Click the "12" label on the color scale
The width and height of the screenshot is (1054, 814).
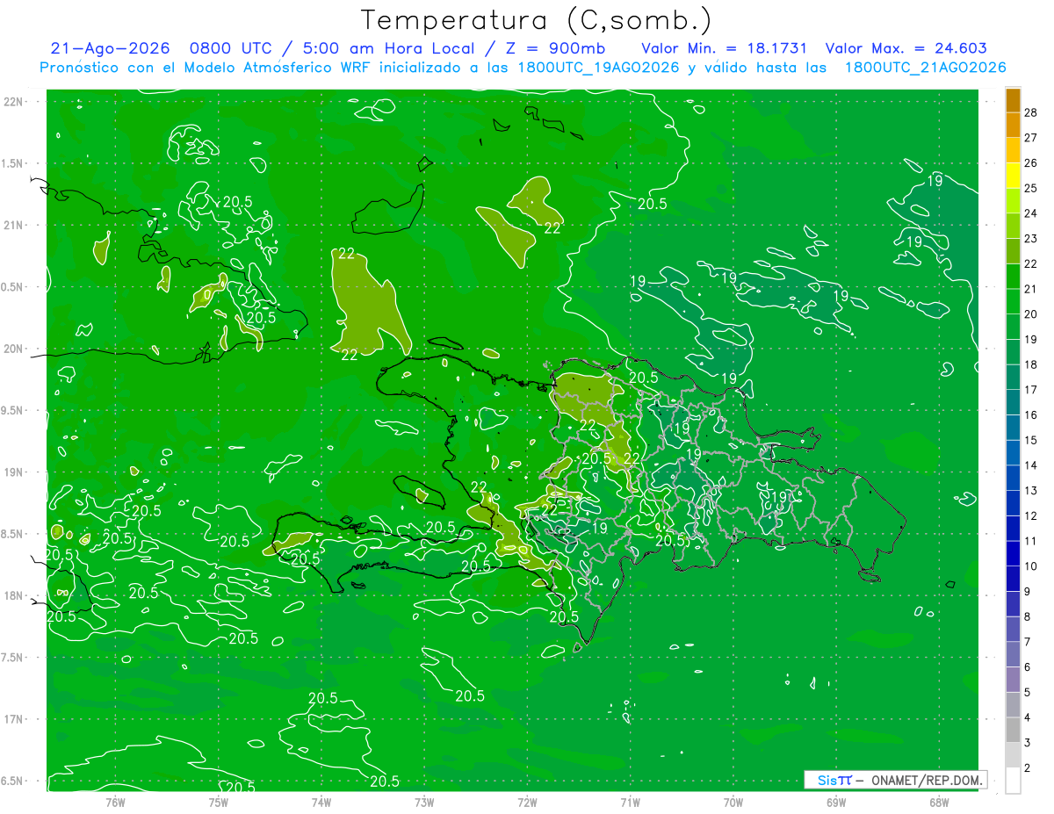click(1030, 516)
